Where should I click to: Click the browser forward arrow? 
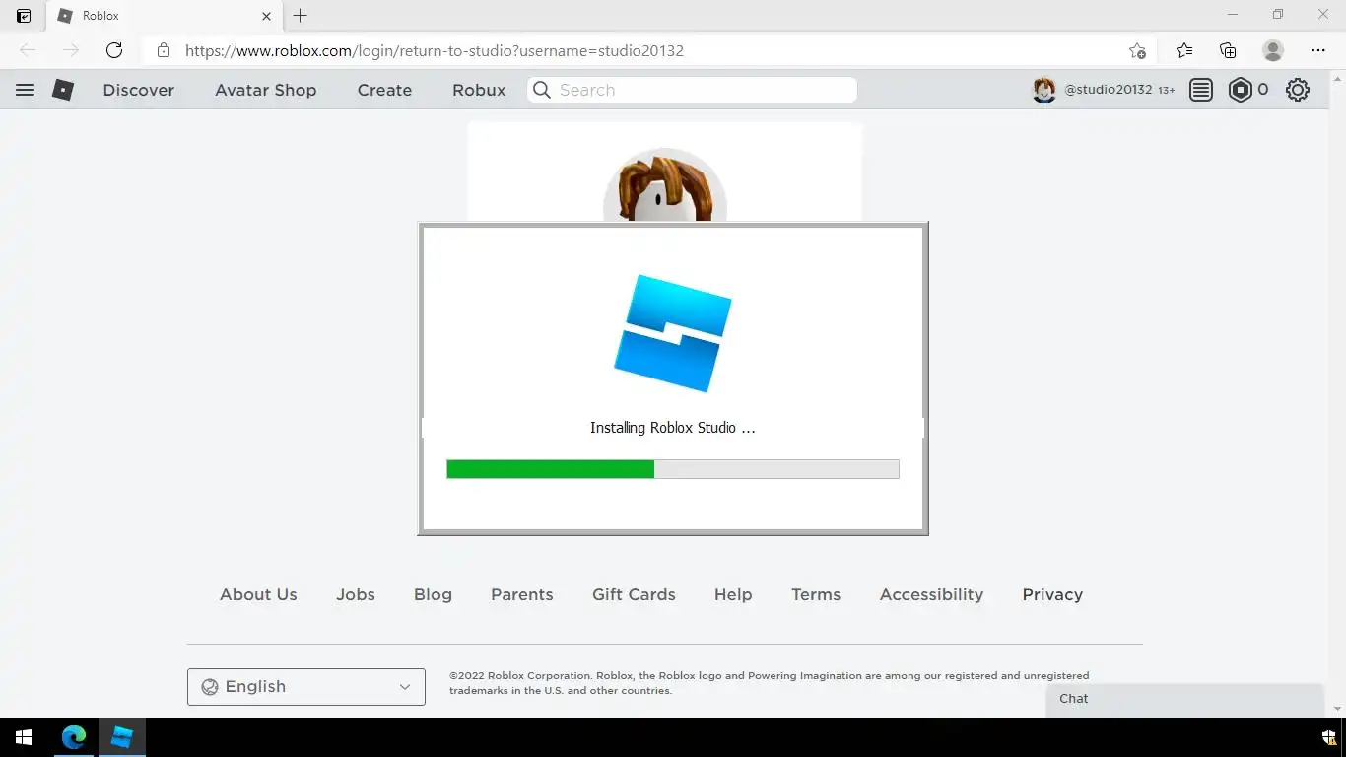point(71,50)
